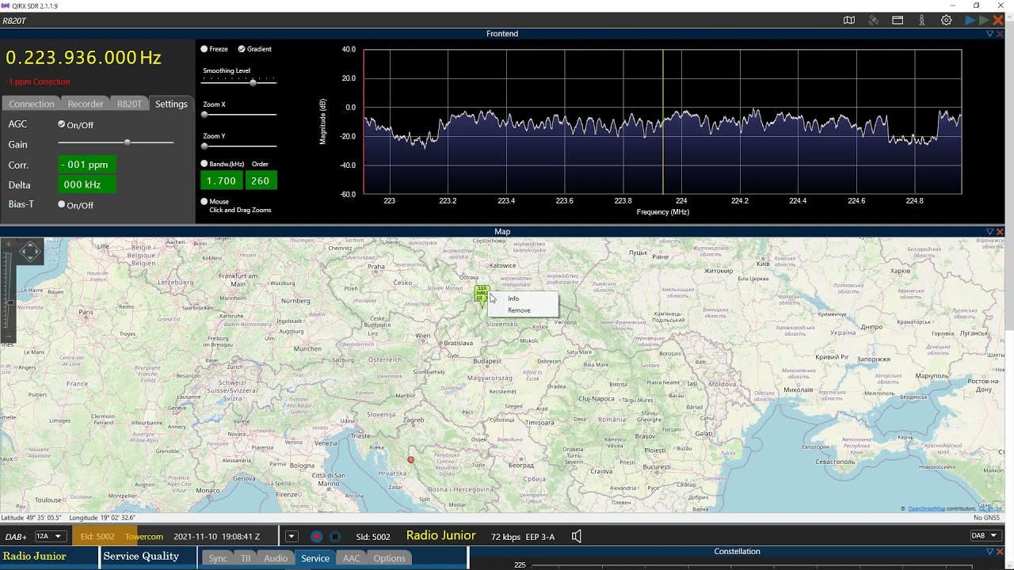Pan the map up with arrow

point(30,245)
